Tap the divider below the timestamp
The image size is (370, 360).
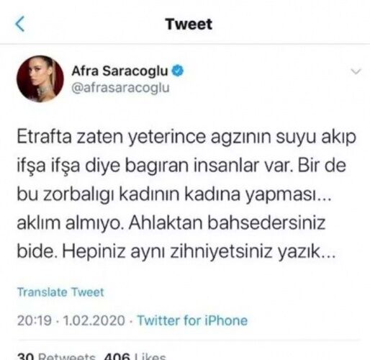189,340
